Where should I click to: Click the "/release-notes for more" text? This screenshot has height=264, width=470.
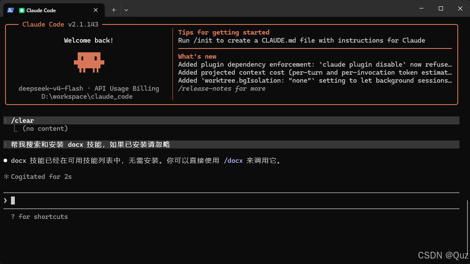222,89
